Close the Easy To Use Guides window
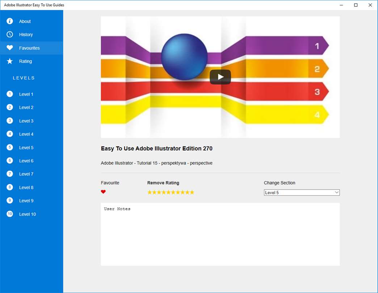378x293 pixels. 370,5
